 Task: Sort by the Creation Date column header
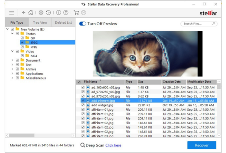tap(174, 82)
